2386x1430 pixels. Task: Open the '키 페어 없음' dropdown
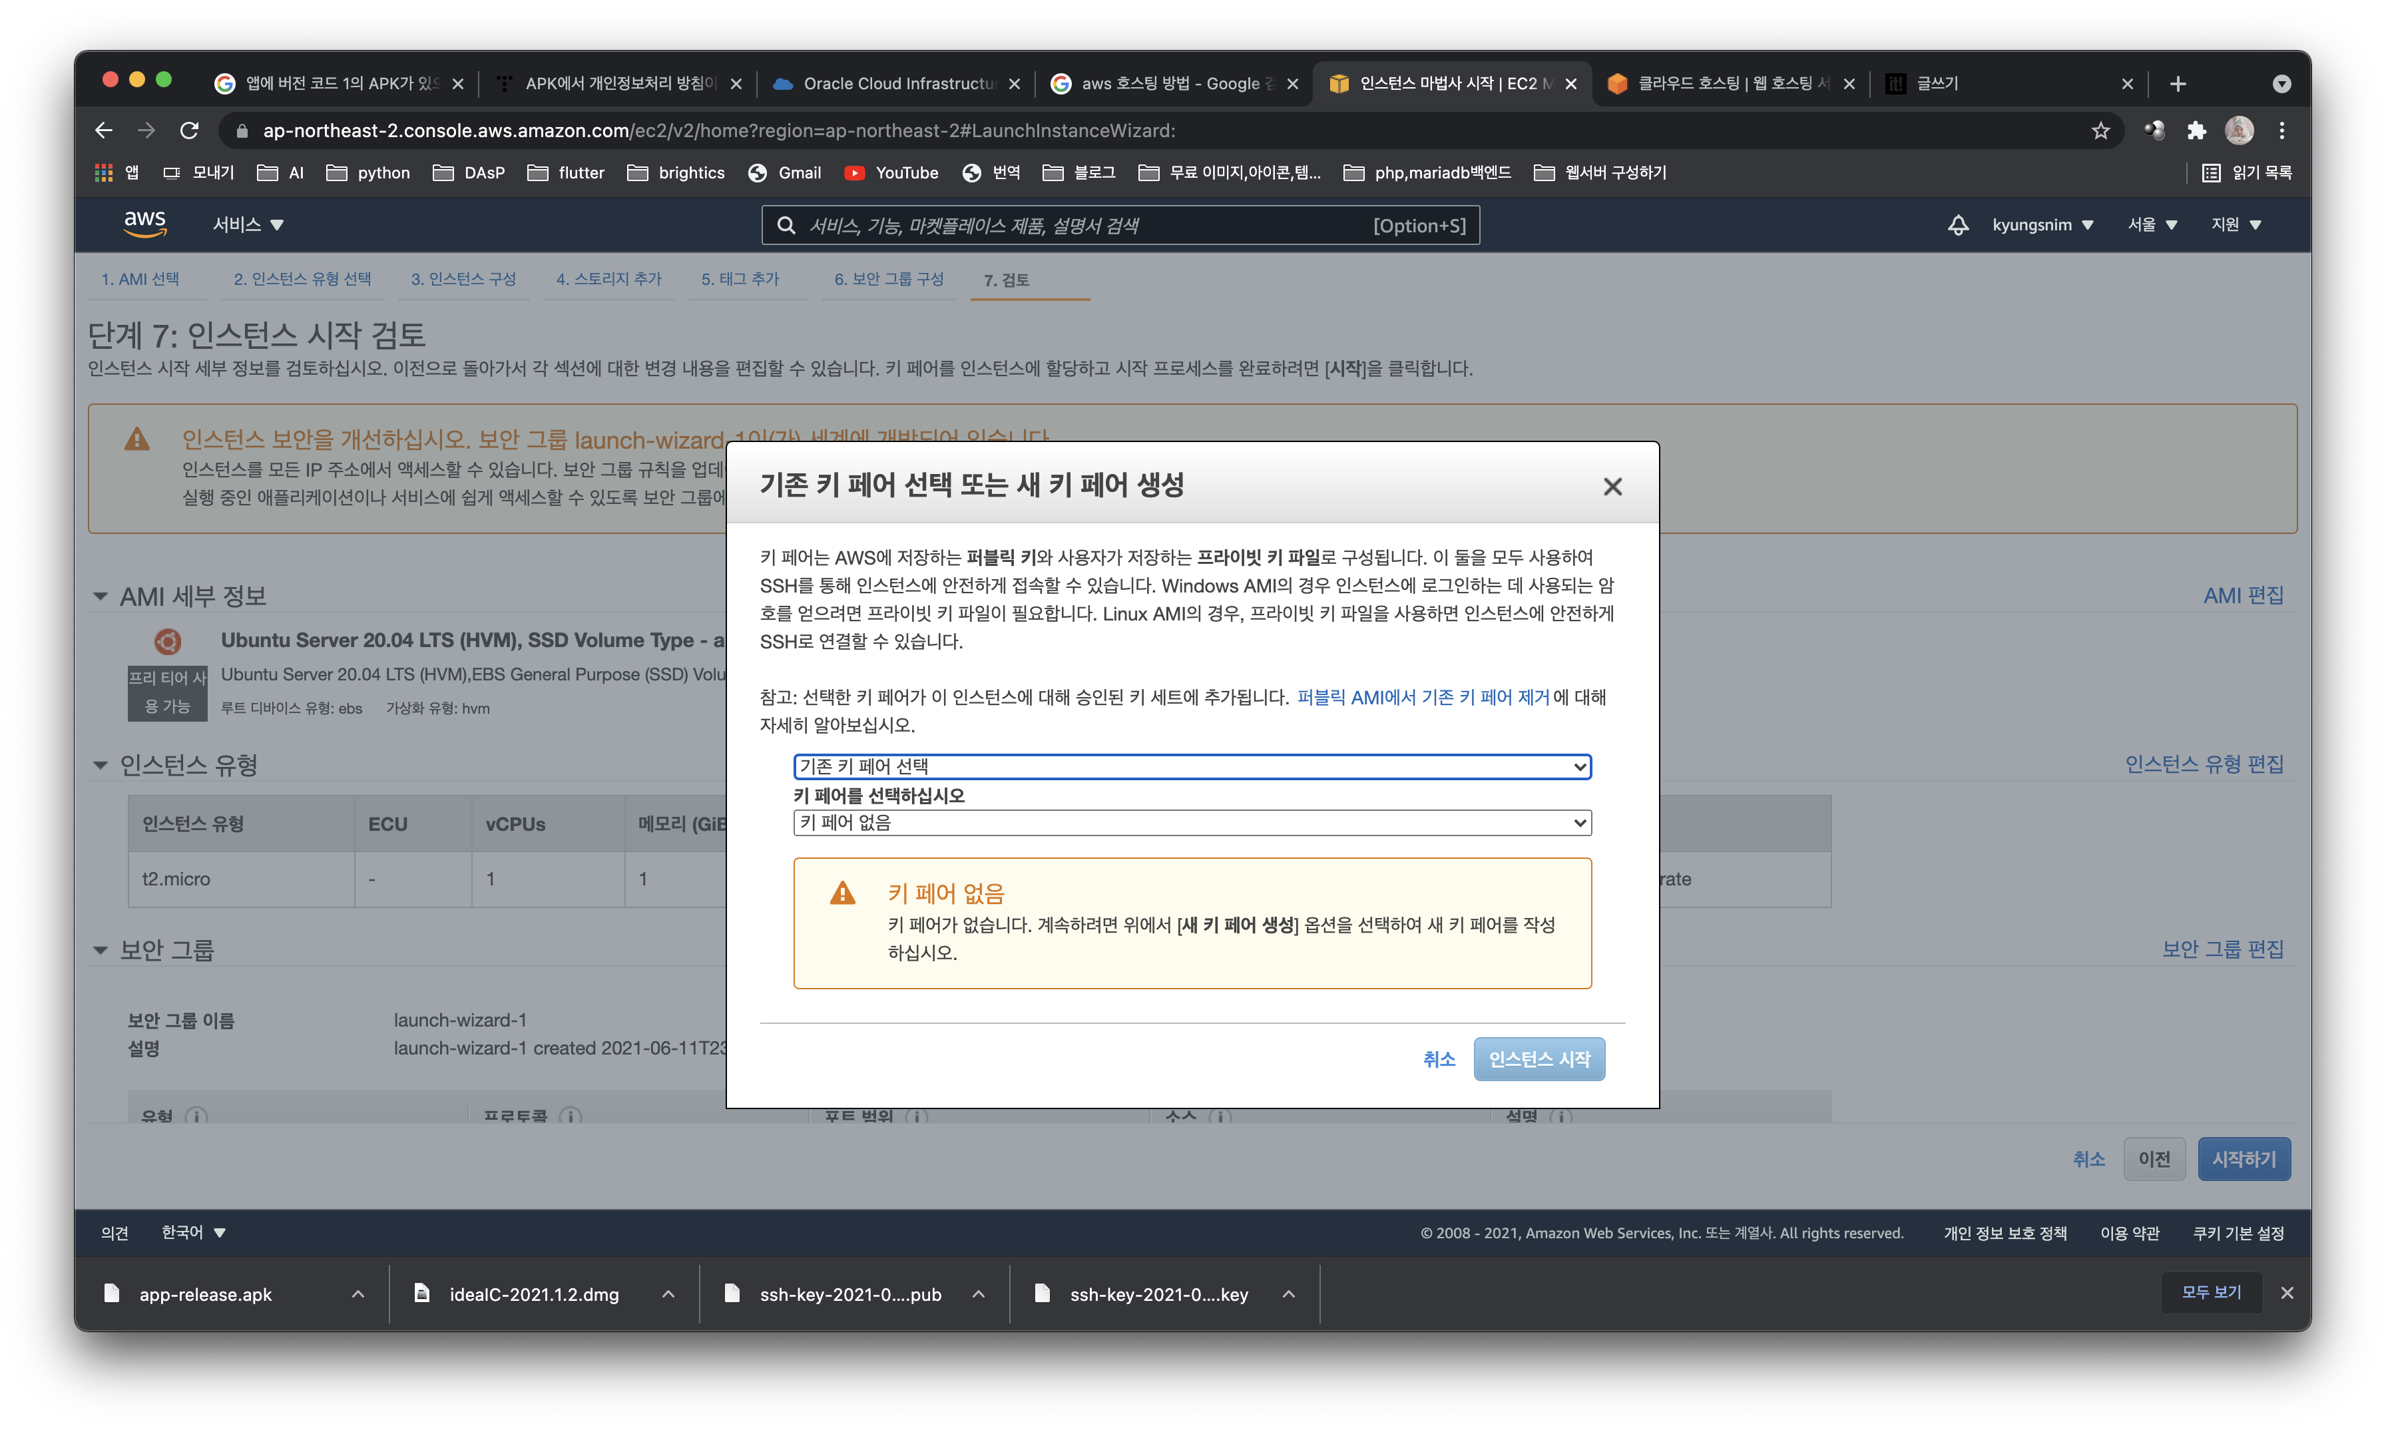tap(1191, 822)
